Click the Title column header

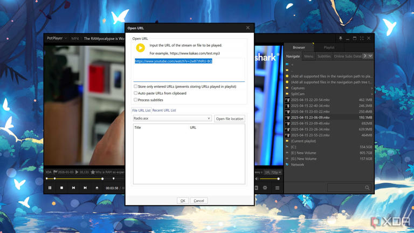point(137,127)
